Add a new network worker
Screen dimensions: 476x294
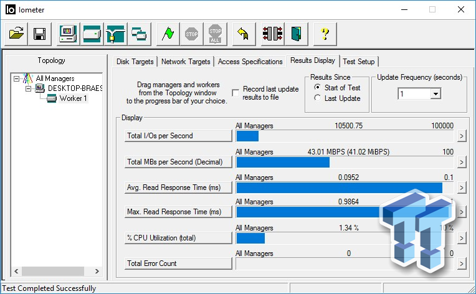(x=115, y=34)
